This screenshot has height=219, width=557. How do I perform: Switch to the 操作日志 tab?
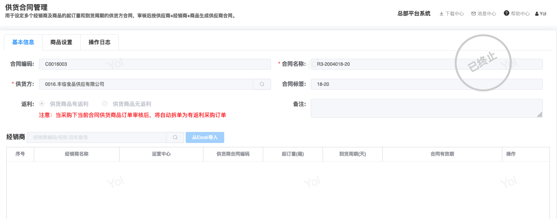click(x=100, y=43)
